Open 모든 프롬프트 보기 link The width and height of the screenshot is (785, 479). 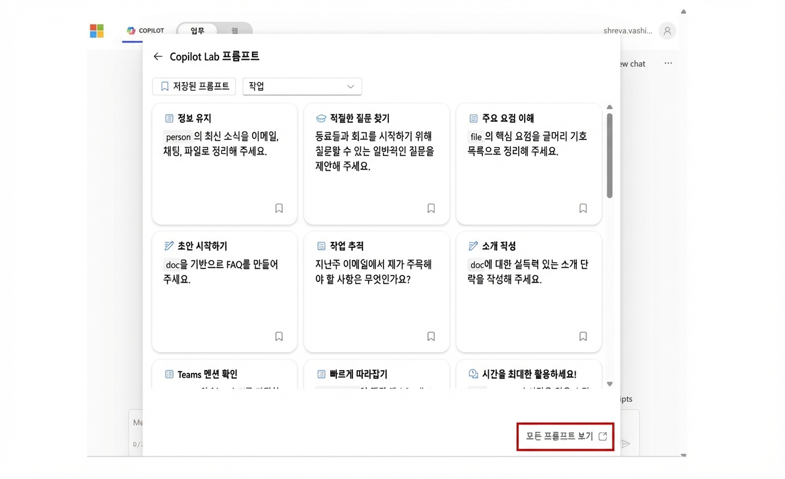pyautogui.click(x=566, y=436)
